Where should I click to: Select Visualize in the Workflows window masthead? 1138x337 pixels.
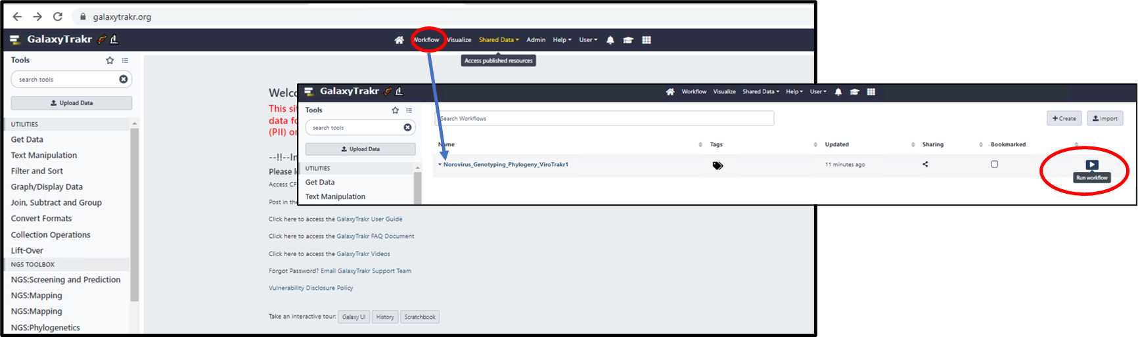point(725,92)
